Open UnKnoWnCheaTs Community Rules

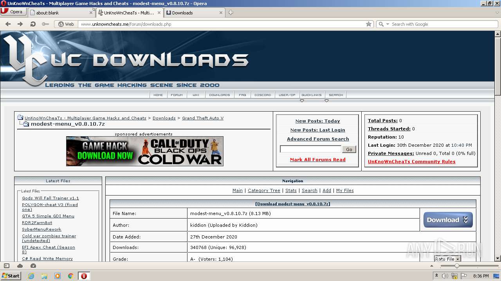click(412, 162)
